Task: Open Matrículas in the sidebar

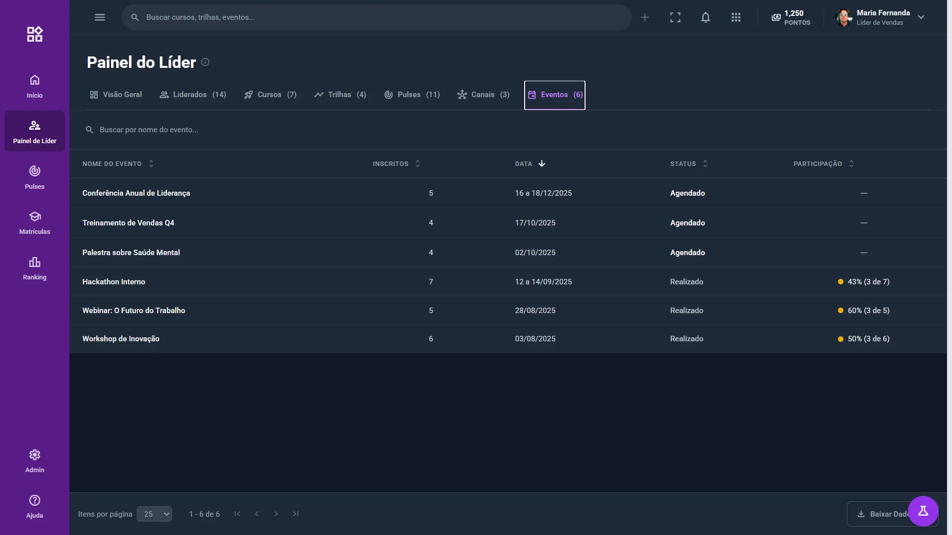Action: (x=35, y=222)
